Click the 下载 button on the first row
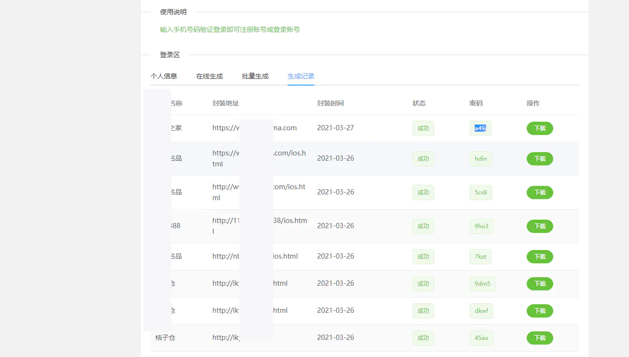This screenshot has height=357, width=629. [x=539, y=128]
